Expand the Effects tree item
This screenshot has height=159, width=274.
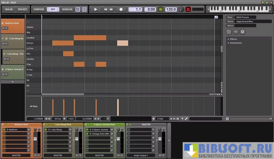click(229, 39)
